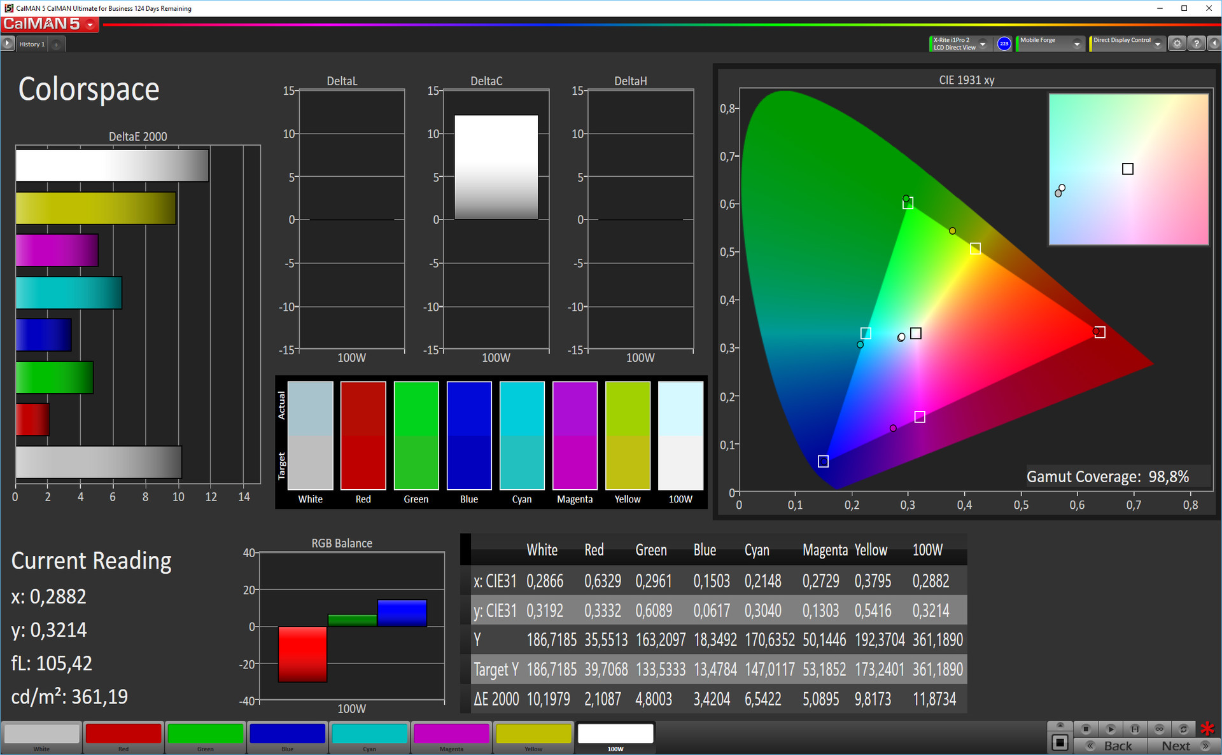Click the Target Y value 39,7068 for Red

coord(606,670)
